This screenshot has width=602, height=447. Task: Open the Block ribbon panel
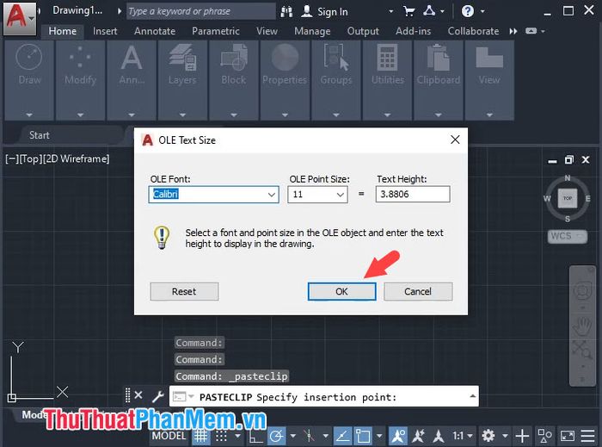234,80
